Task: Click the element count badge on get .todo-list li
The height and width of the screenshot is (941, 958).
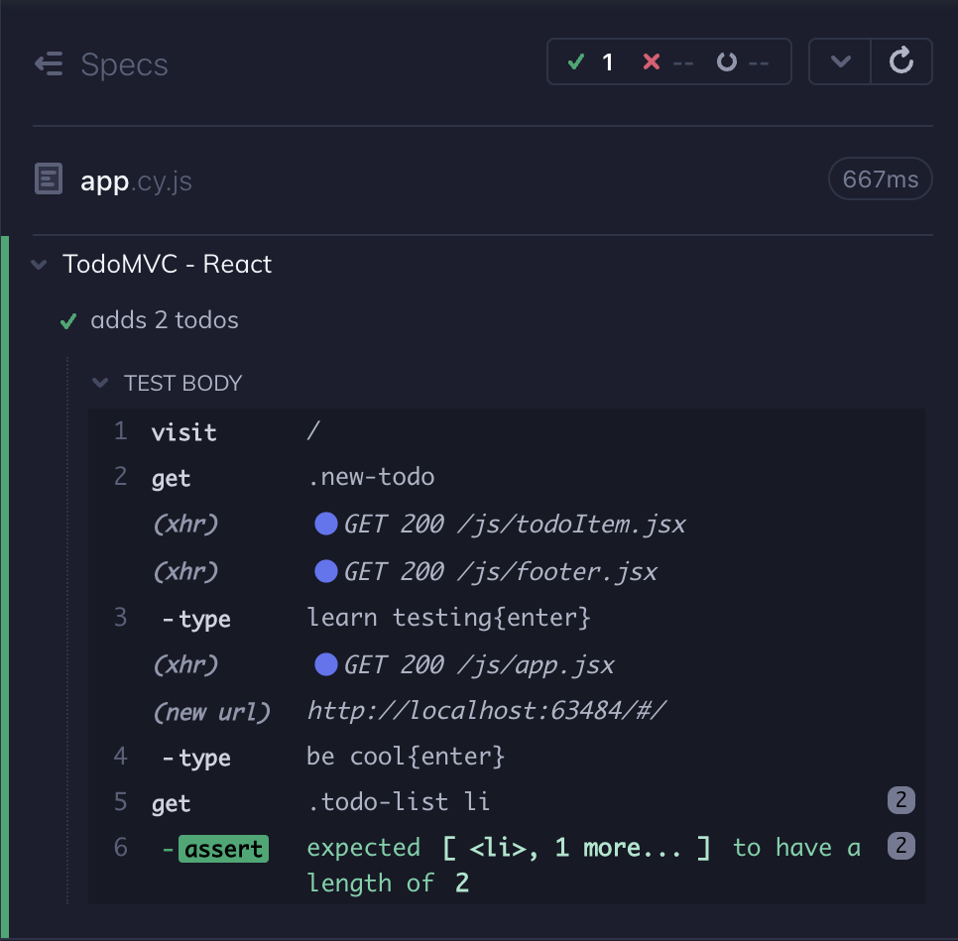Action: 902,800
